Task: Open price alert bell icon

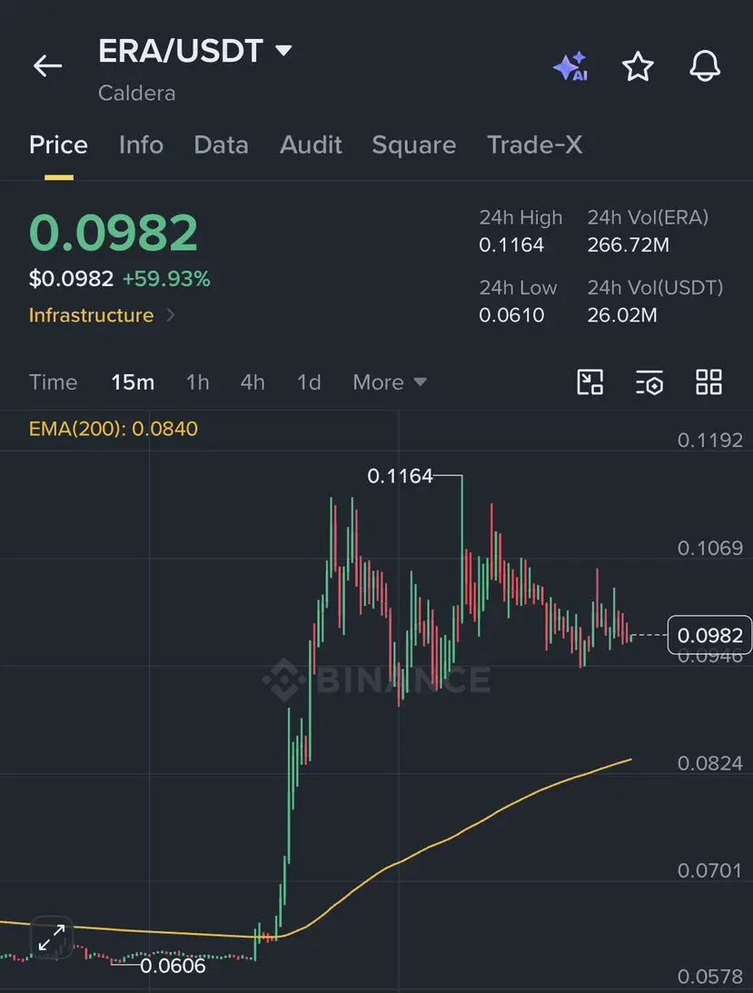Action: pos(705,65)
